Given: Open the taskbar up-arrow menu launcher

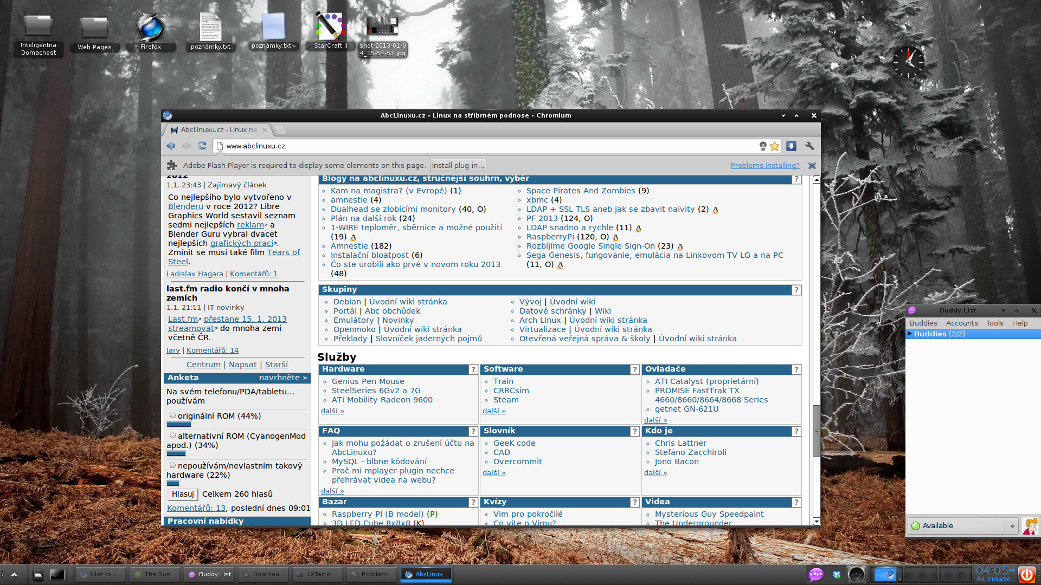Looking at the screenshot, I should tap(14, 575).
